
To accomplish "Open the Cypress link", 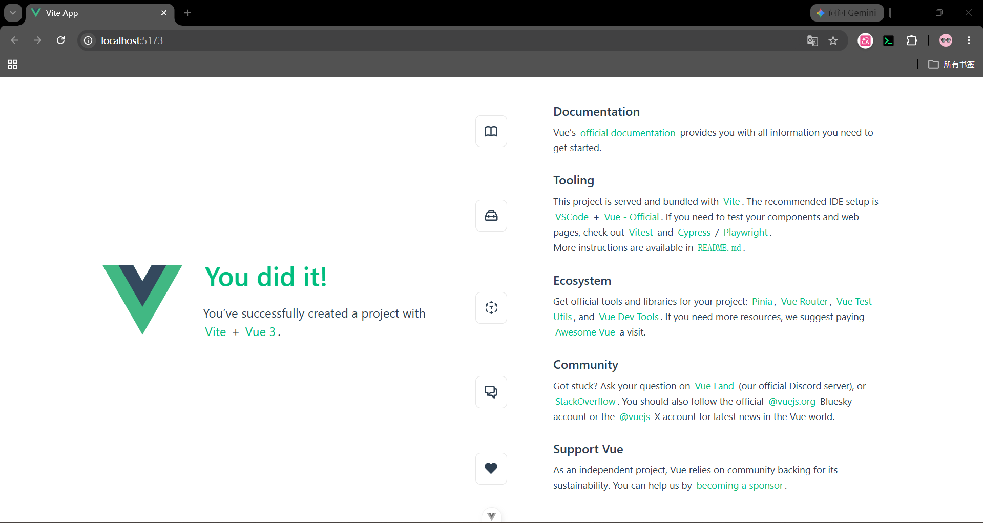I will (x=694, y=233).
